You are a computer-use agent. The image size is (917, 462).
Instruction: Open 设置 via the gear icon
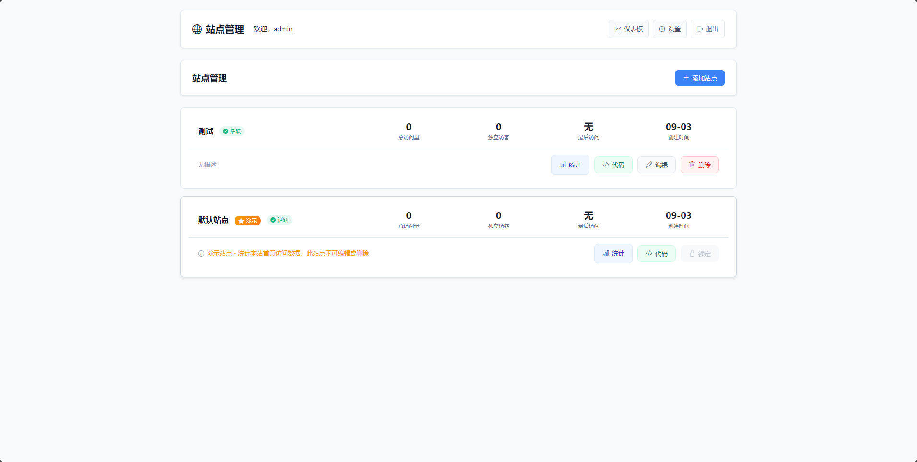click(670, 29)
